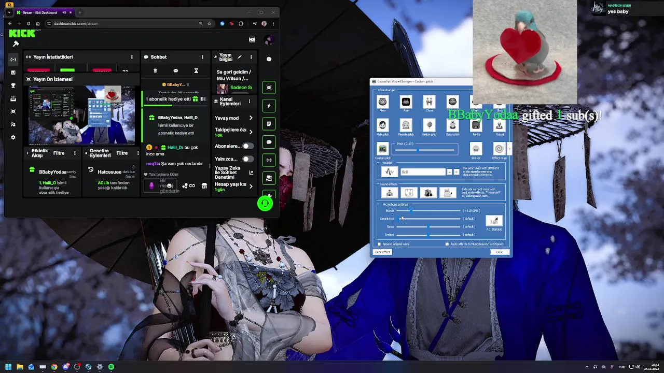This screenshot has width=664, height=373.
Task: Adjust the microphone Boost slider
Action: [x=428, y=211]
